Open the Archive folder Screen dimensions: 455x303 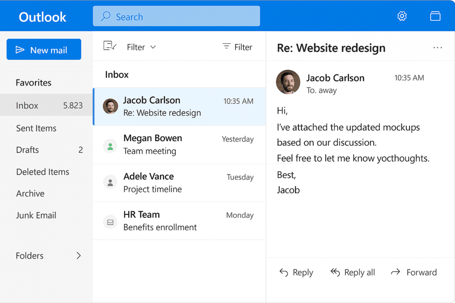point(30,193)
